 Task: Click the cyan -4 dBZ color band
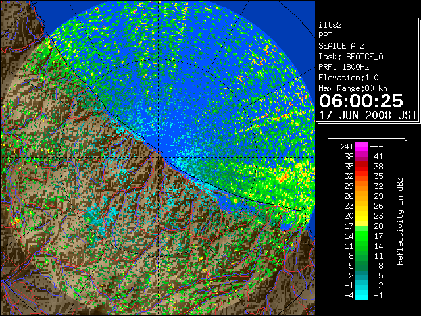click(x=362, y=295)
